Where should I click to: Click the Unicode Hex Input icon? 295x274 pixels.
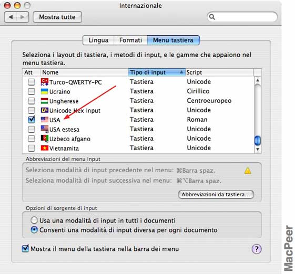click(44, 110)
